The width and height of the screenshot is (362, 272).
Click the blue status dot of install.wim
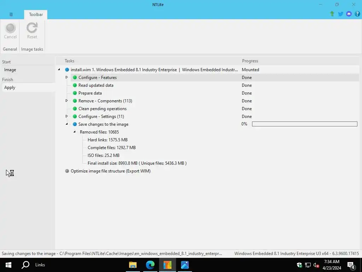pyautogui.click(x=67, y=70)
